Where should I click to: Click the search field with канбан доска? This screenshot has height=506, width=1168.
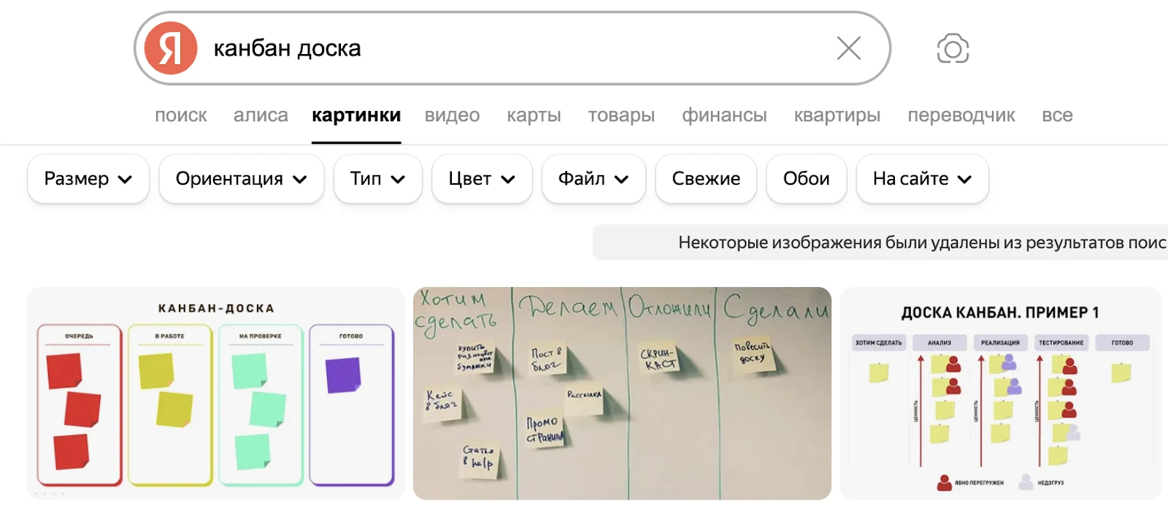tap(511, 48)
